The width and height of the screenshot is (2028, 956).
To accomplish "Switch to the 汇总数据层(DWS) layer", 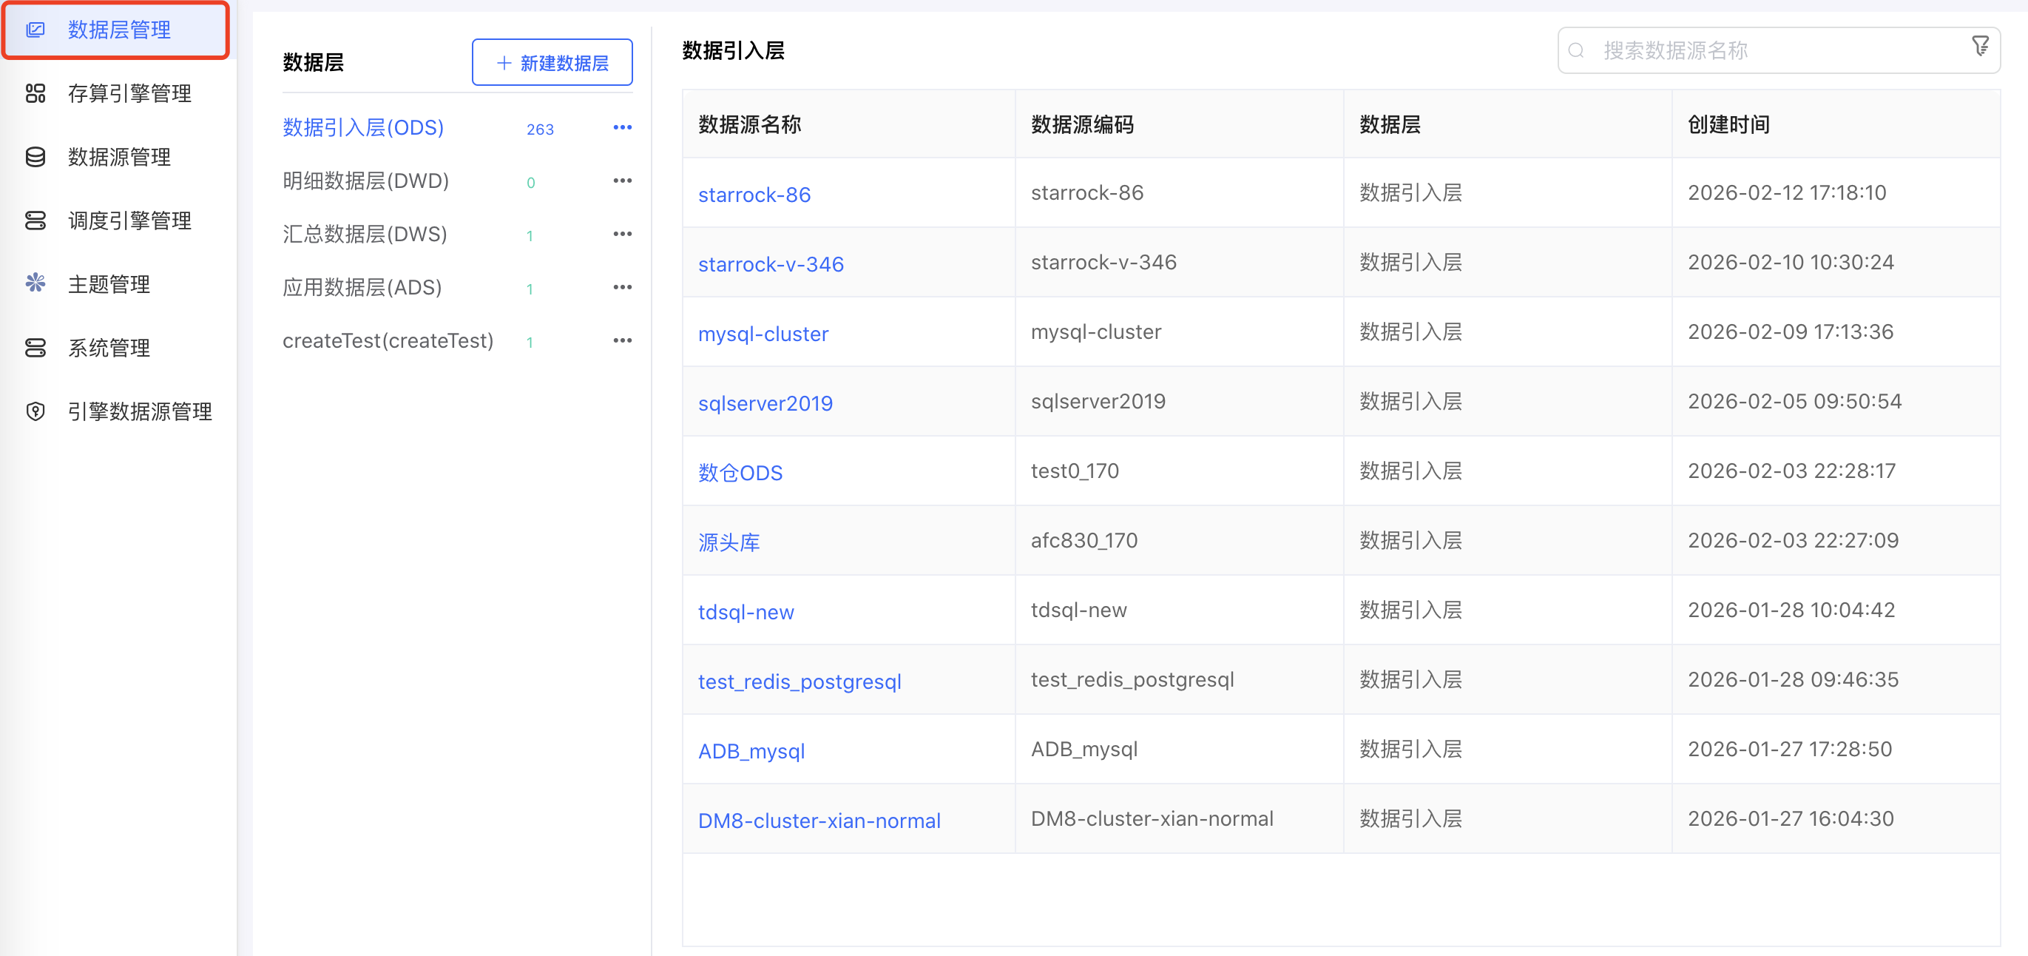I will (365, 233).
